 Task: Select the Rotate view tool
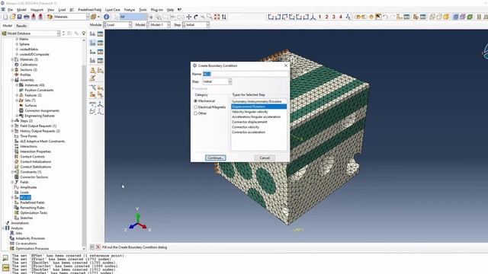(x=196, y=17)
